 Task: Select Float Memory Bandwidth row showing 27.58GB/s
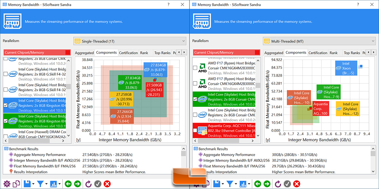(92, 166)
